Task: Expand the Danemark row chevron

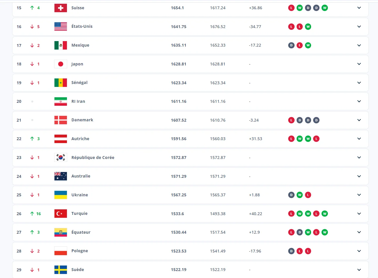Action: click(x=359, y=120)
